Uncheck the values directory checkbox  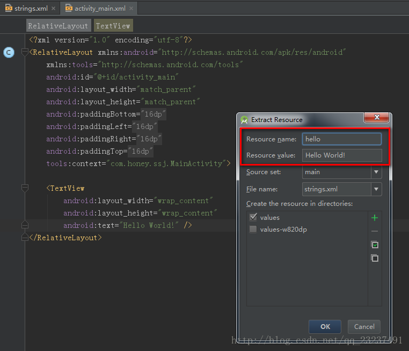253,218
